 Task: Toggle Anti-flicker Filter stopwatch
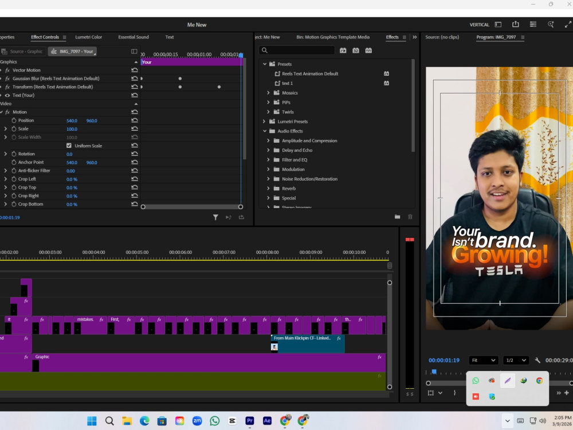coord(14,171)
